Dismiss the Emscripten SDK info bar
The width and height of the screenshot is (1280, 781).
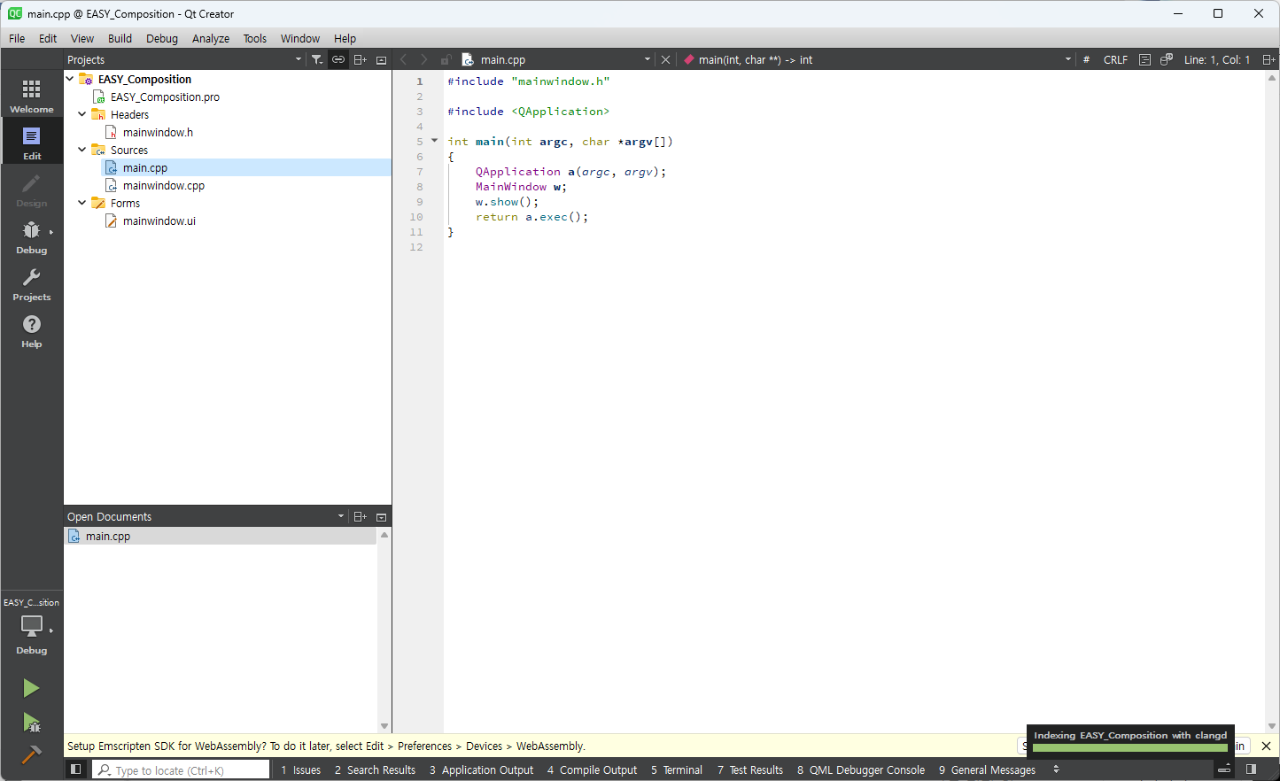[1266, 746]
